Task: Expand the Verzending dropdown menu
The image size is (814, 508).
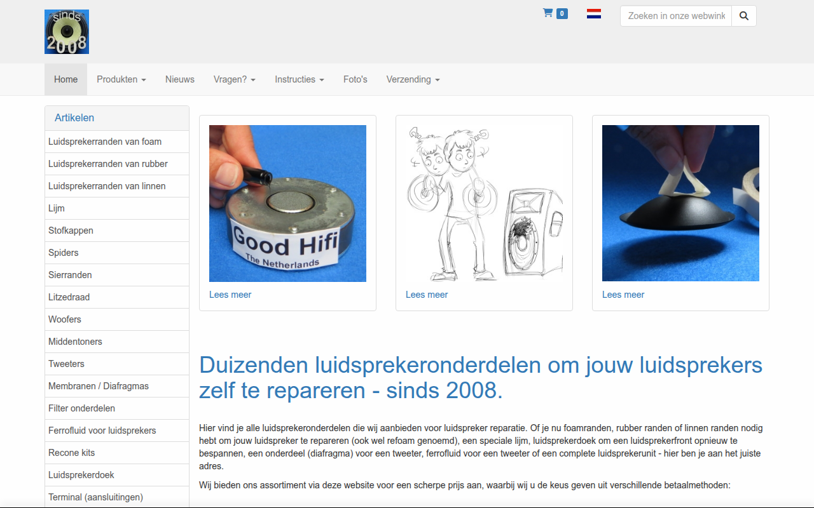Action: [x=413, y=79]
